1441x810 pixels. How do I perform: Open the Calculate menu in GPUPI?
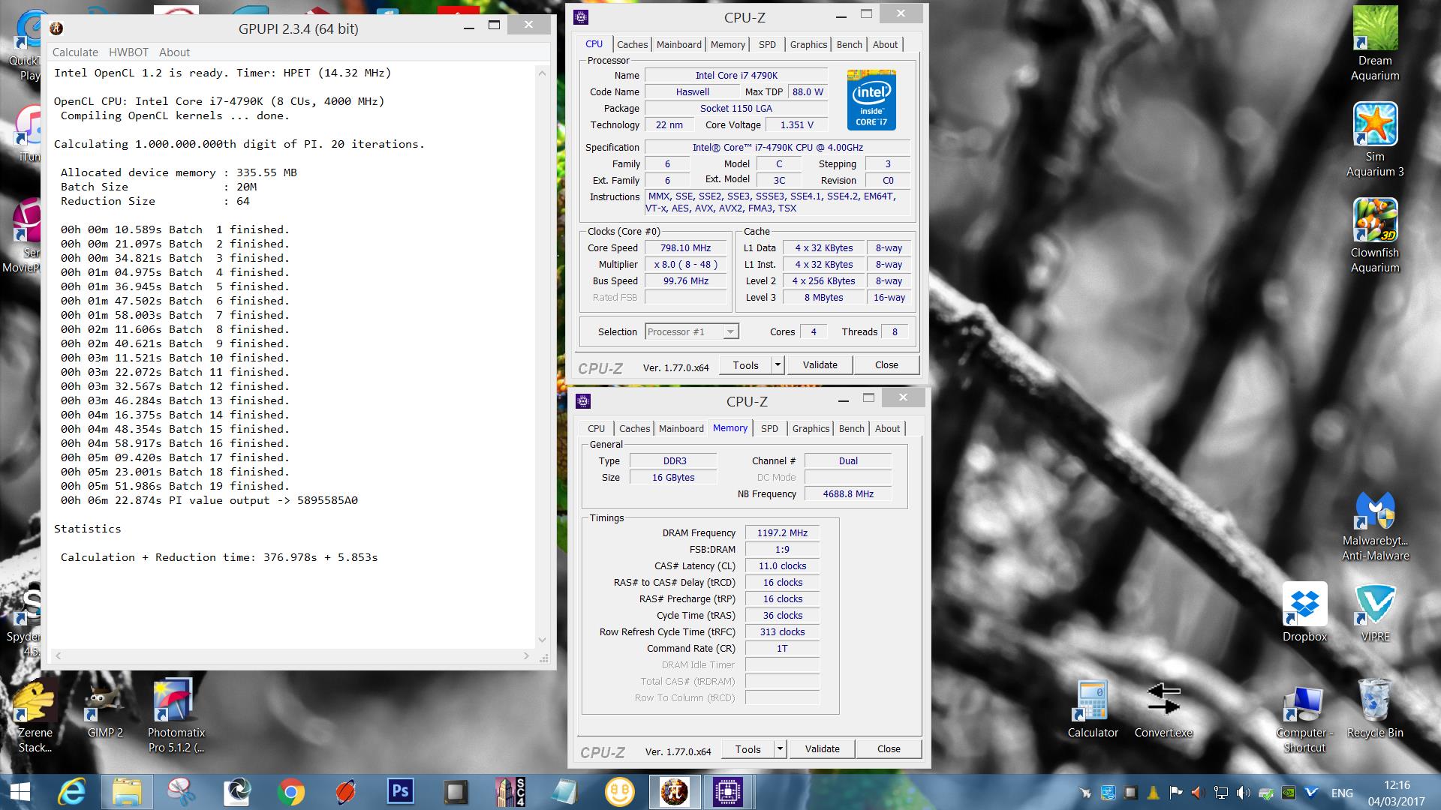point(75,52)
